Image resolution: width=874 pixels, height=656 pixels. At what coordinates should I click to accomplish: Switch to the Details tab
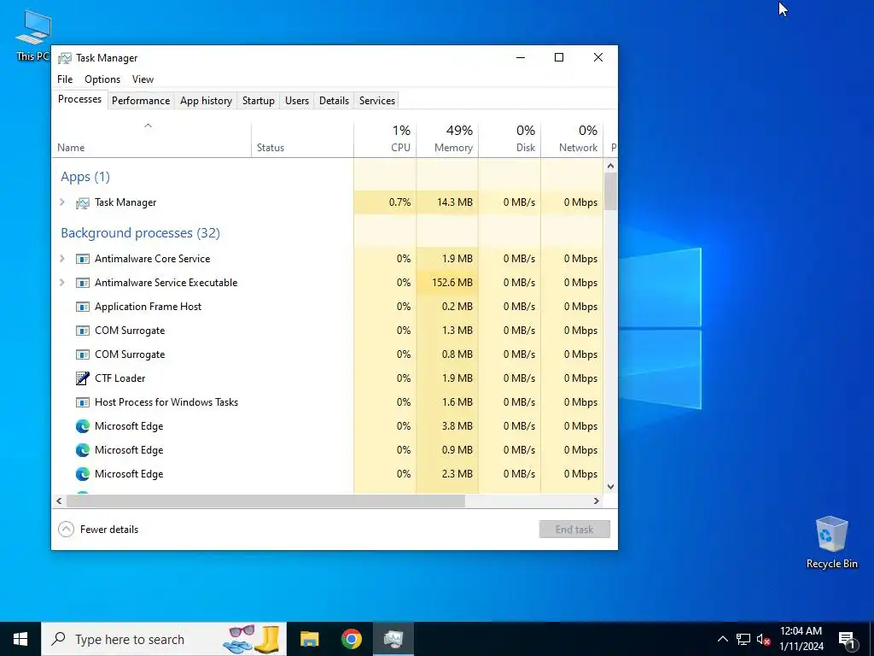click(334, 101)
